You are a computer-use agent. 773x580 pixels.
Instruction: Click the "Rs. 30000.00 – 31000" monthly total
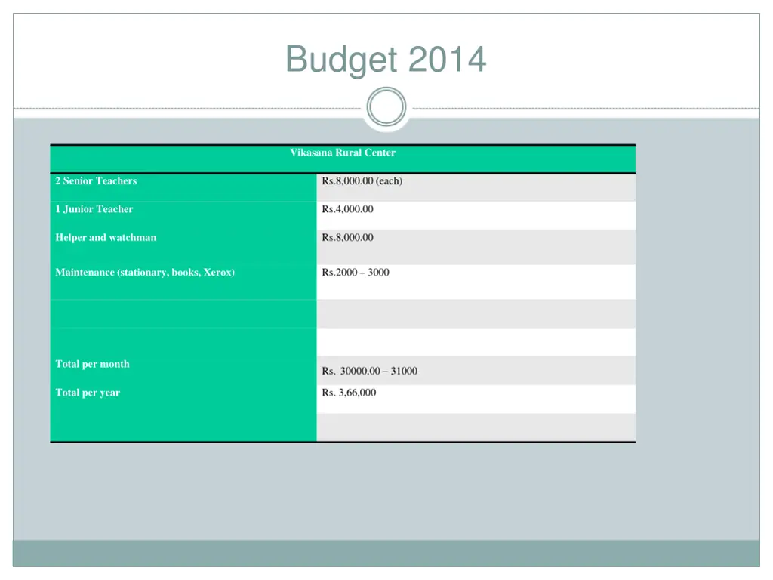[369, 371]
